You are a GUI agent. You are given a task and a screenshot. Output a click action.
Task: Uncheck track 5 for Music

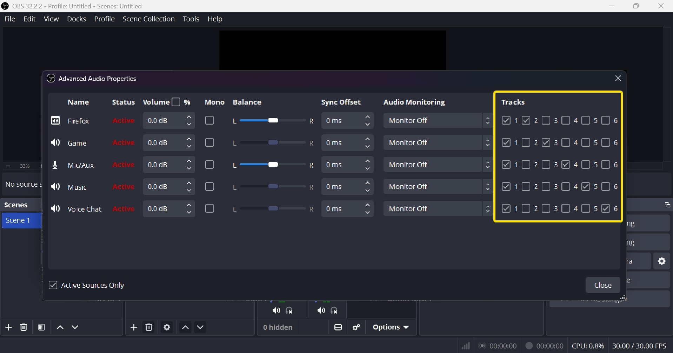click(x=586, y=187)
